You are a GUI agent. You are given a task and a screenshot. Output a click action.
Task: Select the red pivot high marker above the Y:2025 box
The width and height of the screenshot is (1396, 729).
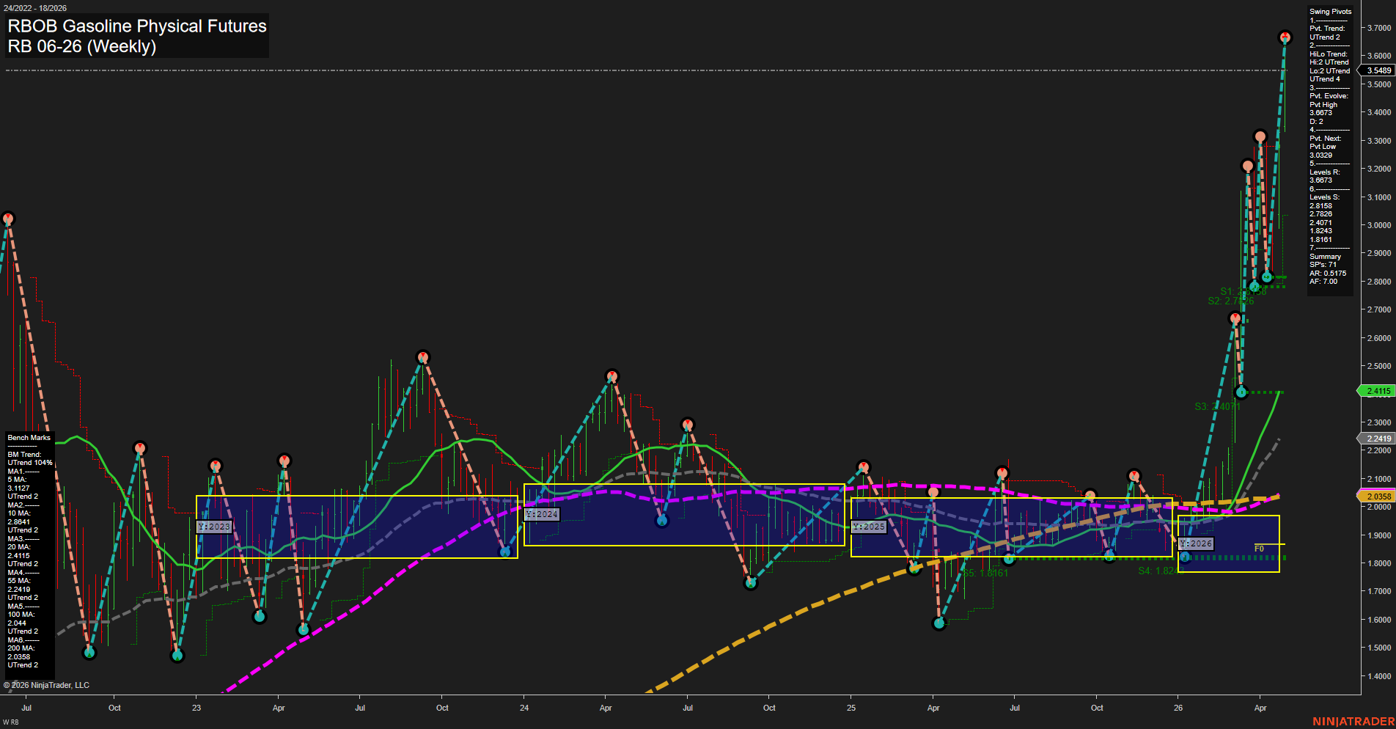pyautogui.click(x=863, y=465)
